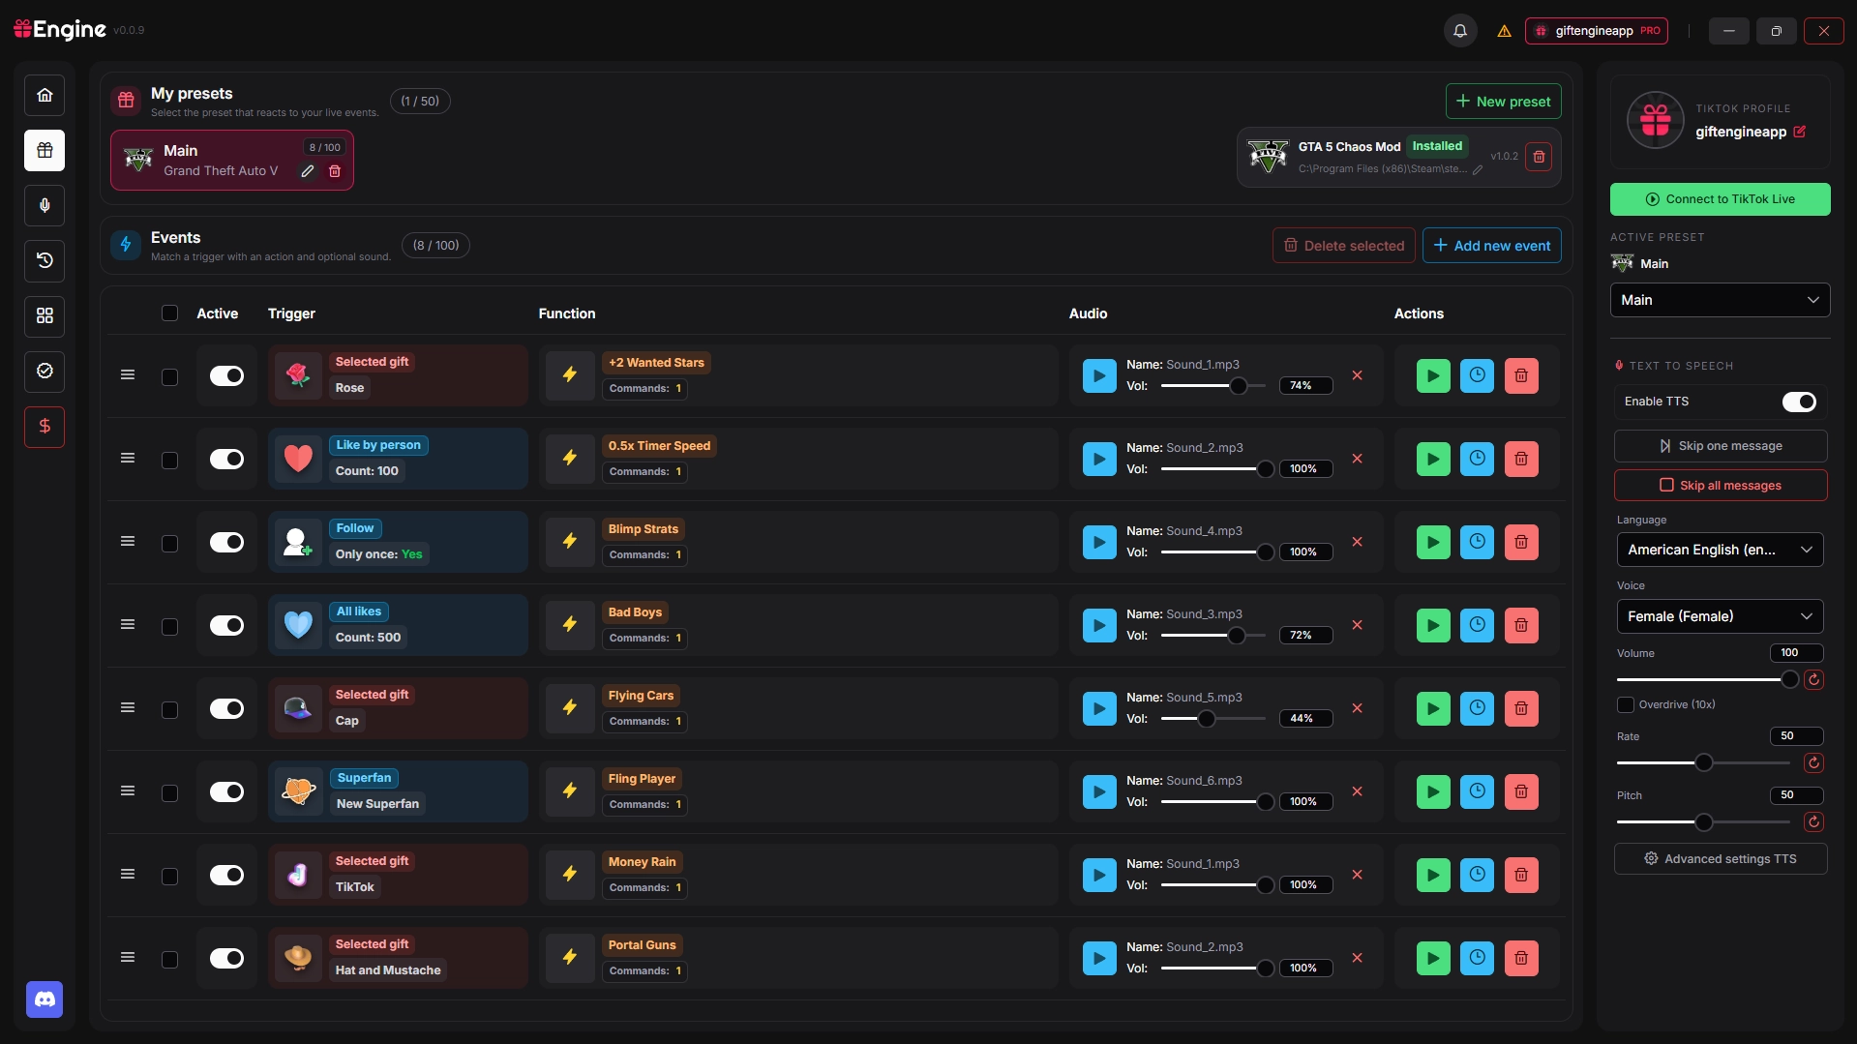Open the notifications bell
Screen dimensions: 1857x1044
point(1460,31)
